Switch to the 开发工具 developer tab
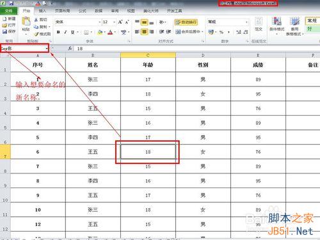The height and width of the screenshot is (240, 320). (174, 11)
